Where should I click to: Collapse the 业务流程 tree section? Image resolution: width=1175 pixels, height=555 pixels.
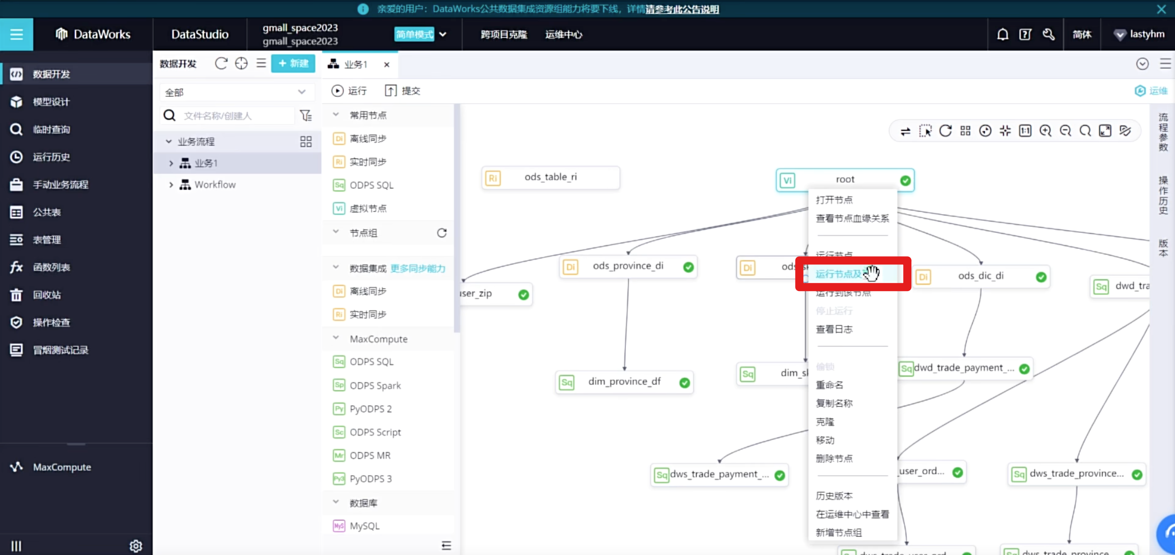point(168,142)
